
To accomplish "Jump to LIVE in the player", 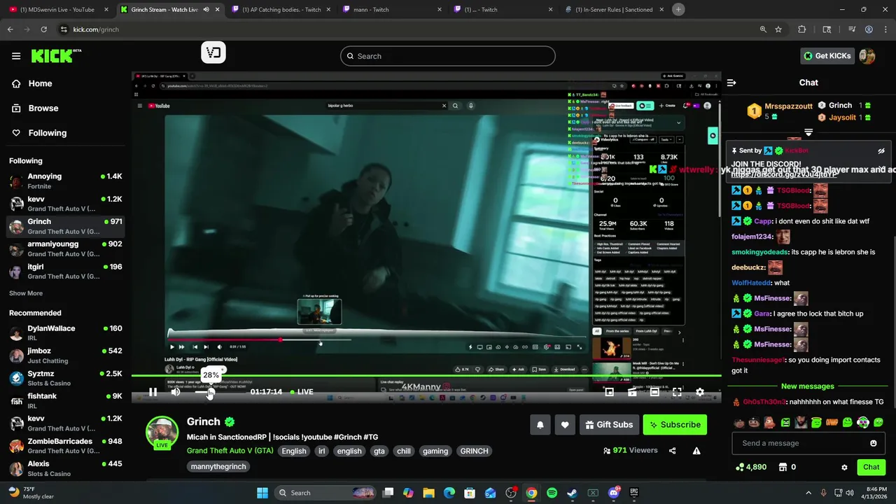I will pyautogui.click(x=301, y=392).
